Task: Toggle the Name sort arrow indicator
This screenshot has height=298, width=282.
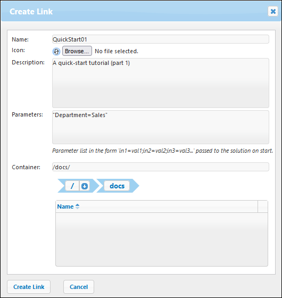Action: coord(77,206)
